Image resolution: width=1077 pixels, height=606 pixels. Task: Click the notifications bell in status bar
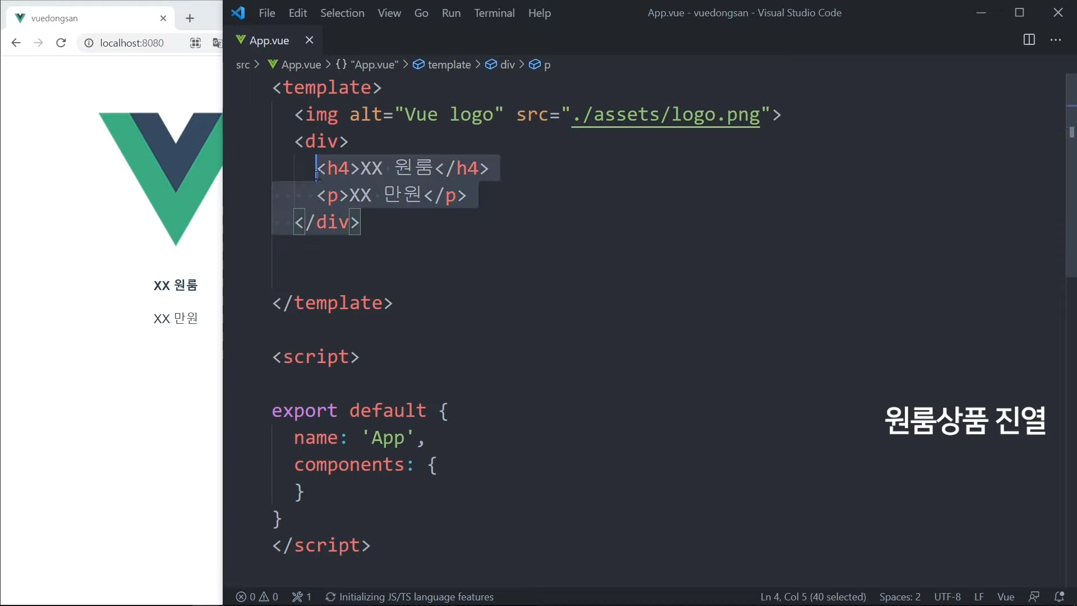1059,596
